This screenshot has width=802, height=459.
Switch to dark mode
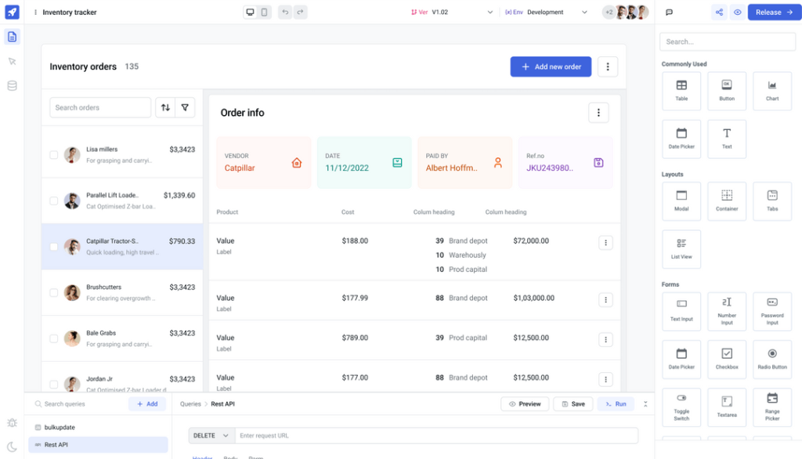pos(11,446)
